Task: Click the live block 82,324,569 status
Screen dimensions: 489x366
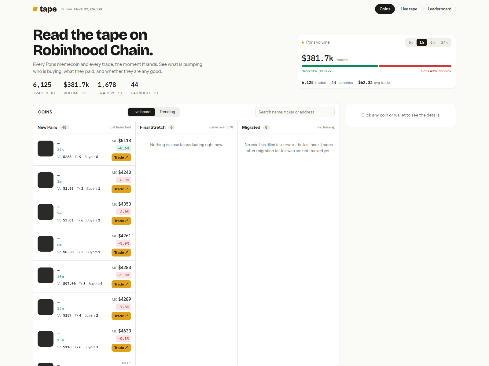Action: (82, 9)
